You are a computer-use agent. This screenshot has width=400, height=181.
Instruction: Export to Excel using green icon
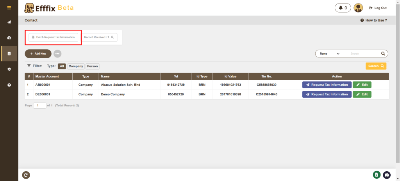click(376, 175)
